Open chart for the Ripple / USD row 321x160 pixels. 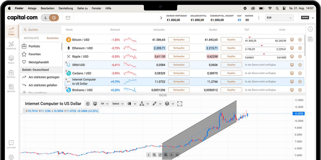[292, 57]
